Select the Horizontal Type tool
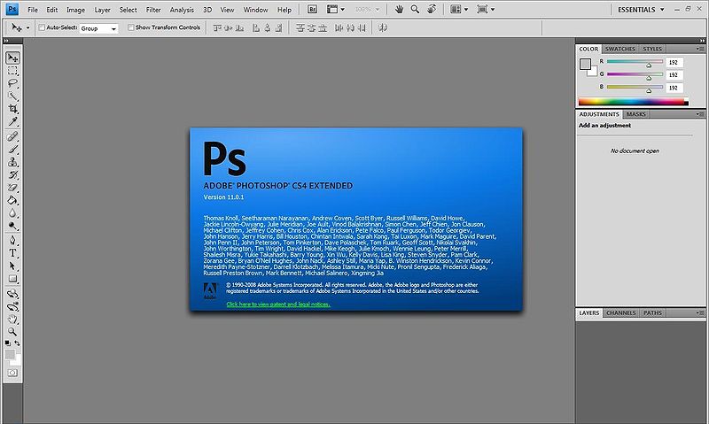The width and height of the screenshot is (709, 424). click(x=12, y=253)
